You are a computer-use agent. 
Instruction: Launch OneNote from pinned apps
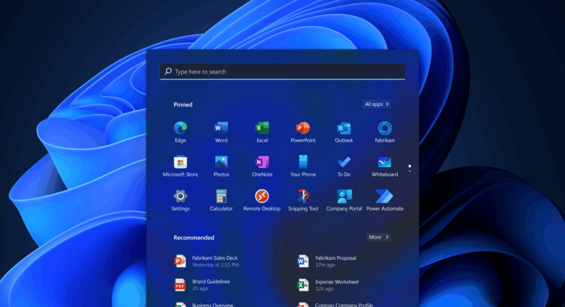[x=262, y=166]
